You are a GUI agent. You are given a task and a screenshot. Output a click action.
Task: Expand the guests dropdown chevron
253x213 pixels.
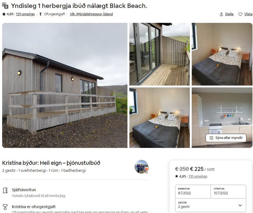[x=240, y=205]
